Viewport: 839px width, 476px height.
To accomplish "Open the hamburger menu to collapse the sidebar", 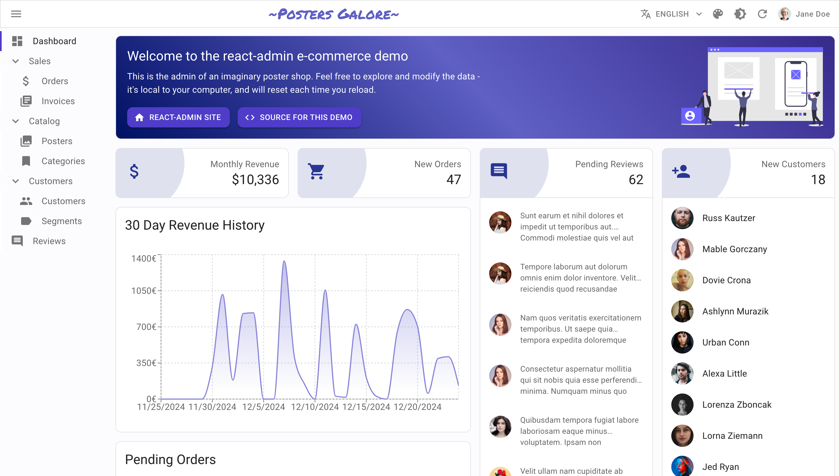I will [16, 14].
